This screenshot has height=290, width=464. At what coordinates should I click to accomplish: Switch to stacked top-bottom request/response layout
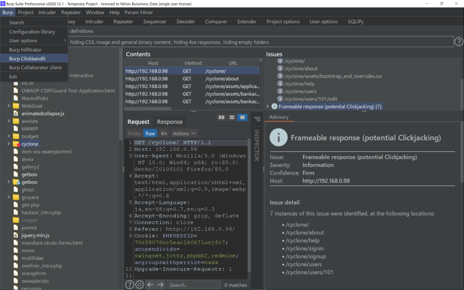[x=232, y=117]
